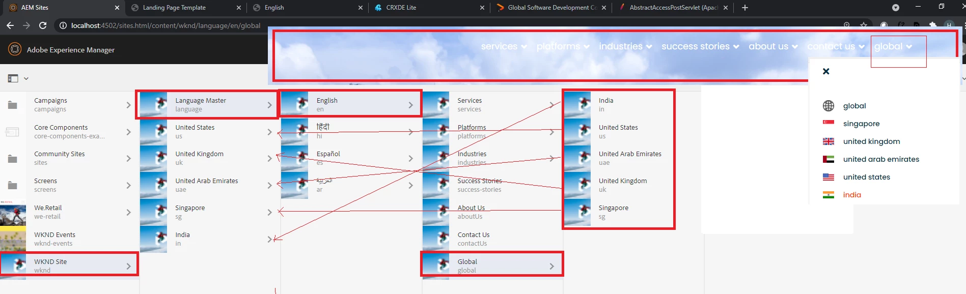Select the Global page thumbnail
Screen dimensions: 966x294
click(436, 266)
